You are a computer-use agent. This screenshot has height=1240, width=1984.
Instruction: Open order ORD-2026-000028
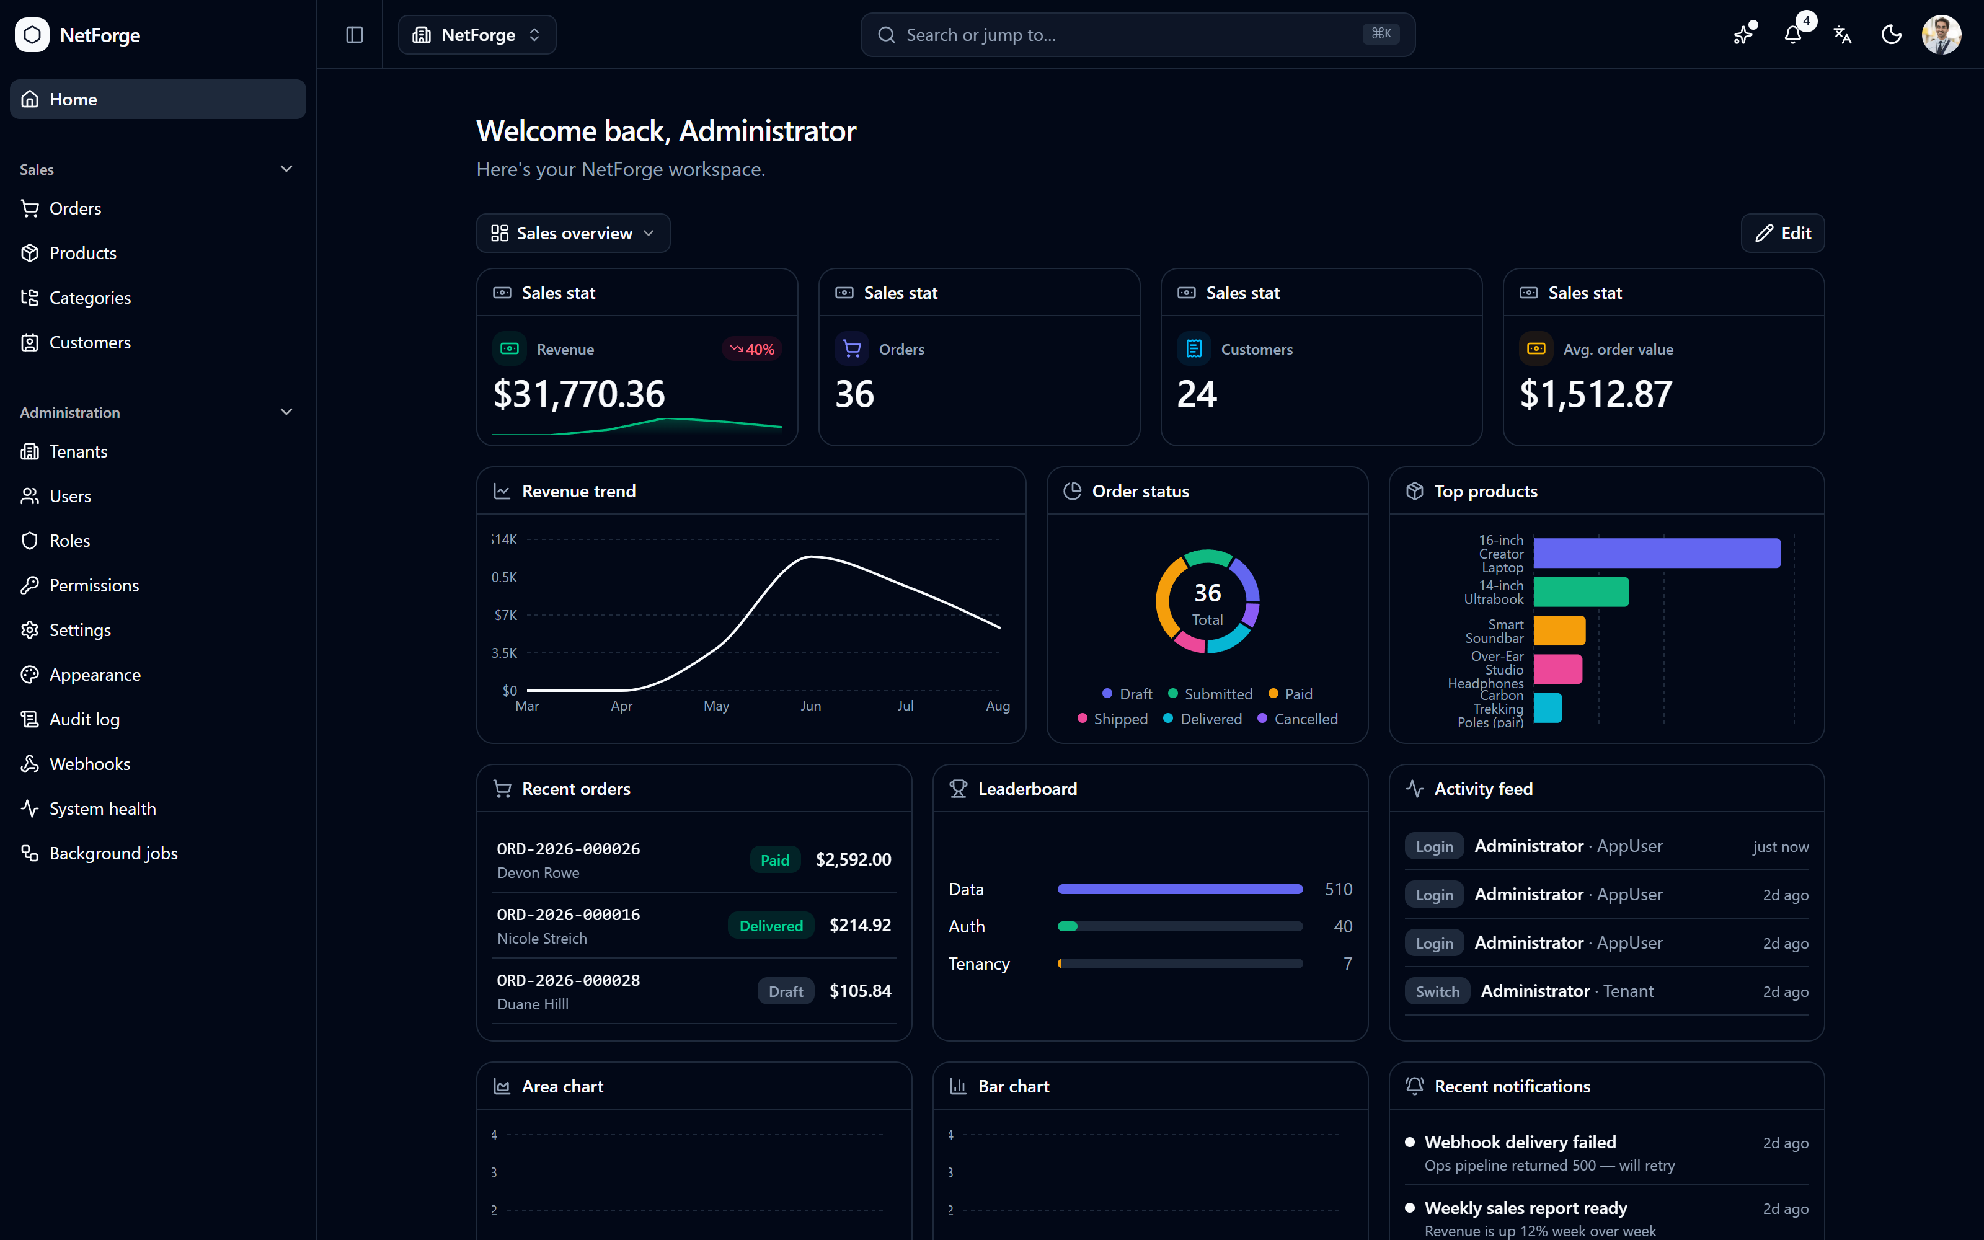pos(694,991)
